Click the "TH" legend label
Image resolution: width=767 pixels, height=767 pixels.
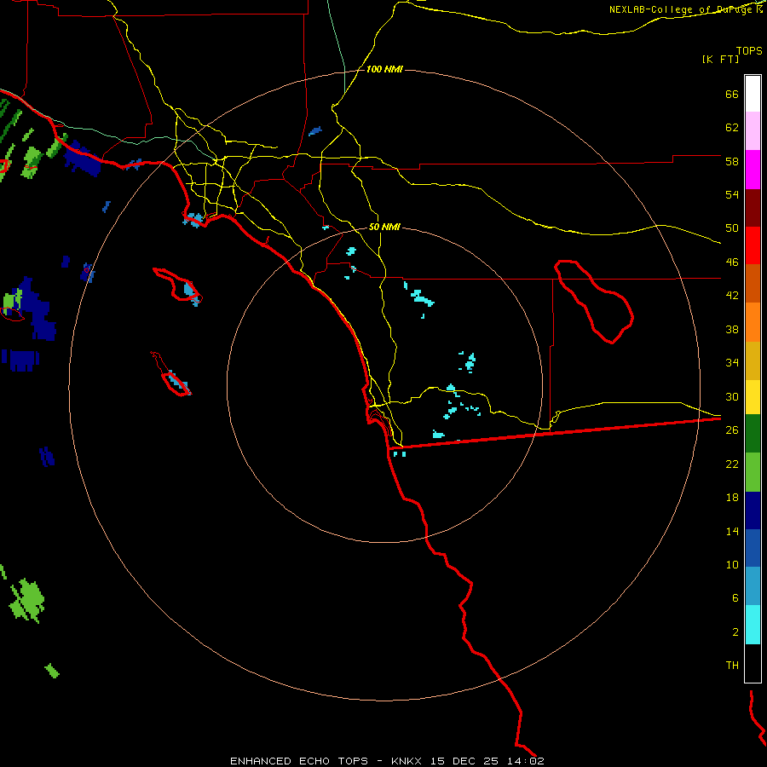732,666
